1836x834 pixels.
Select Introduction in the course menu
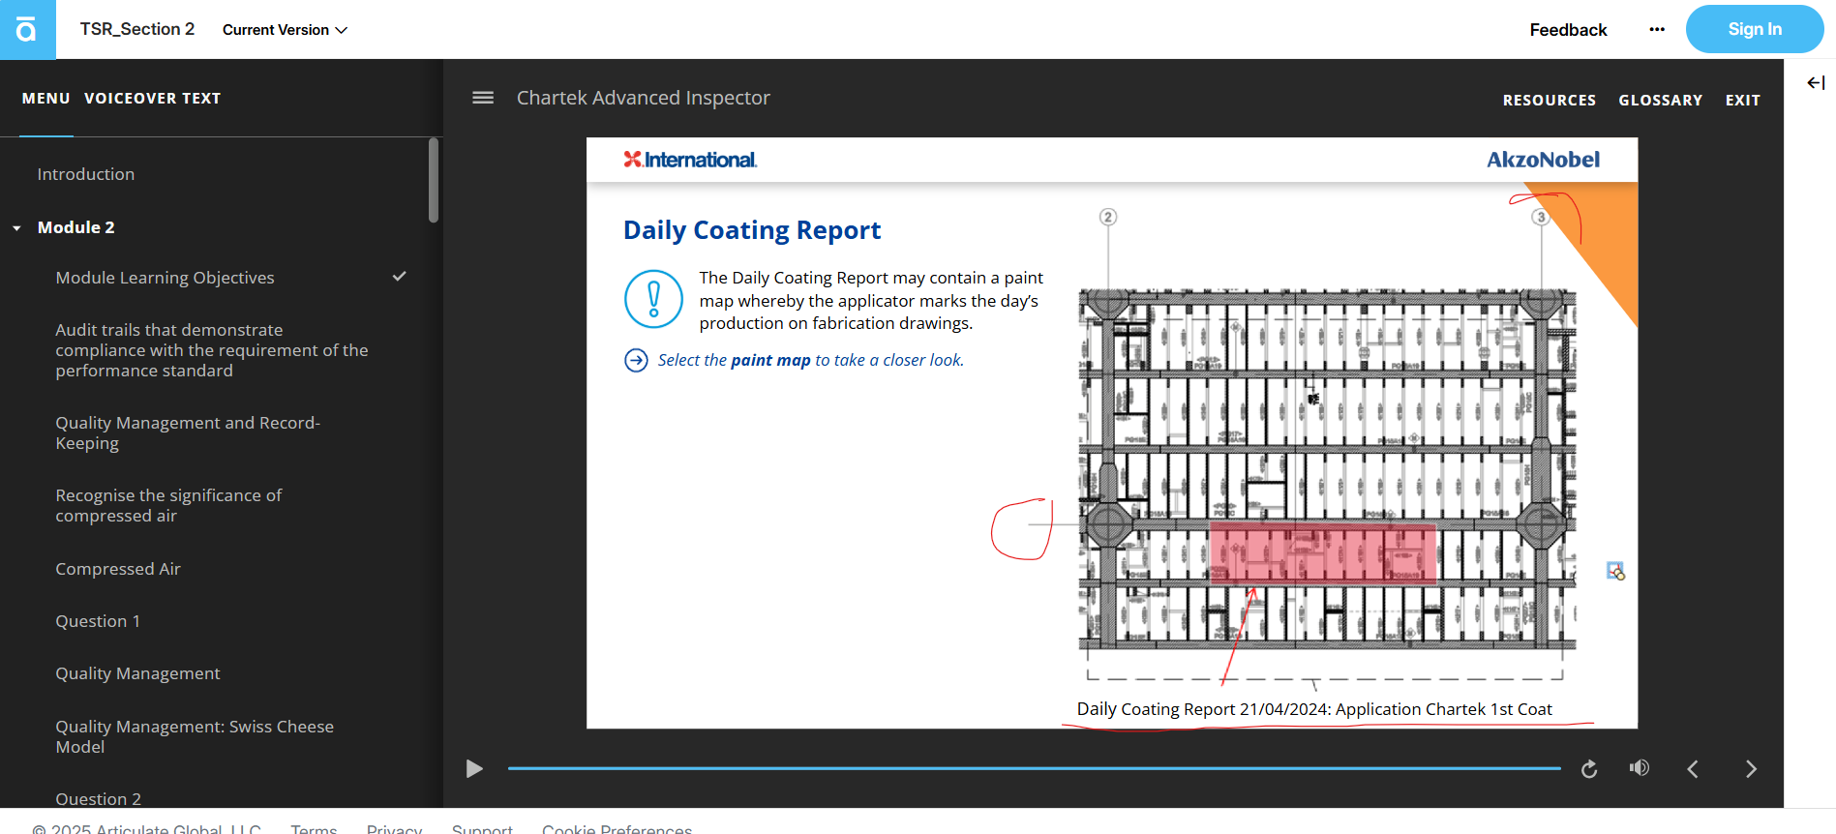(x=86, y=174)
